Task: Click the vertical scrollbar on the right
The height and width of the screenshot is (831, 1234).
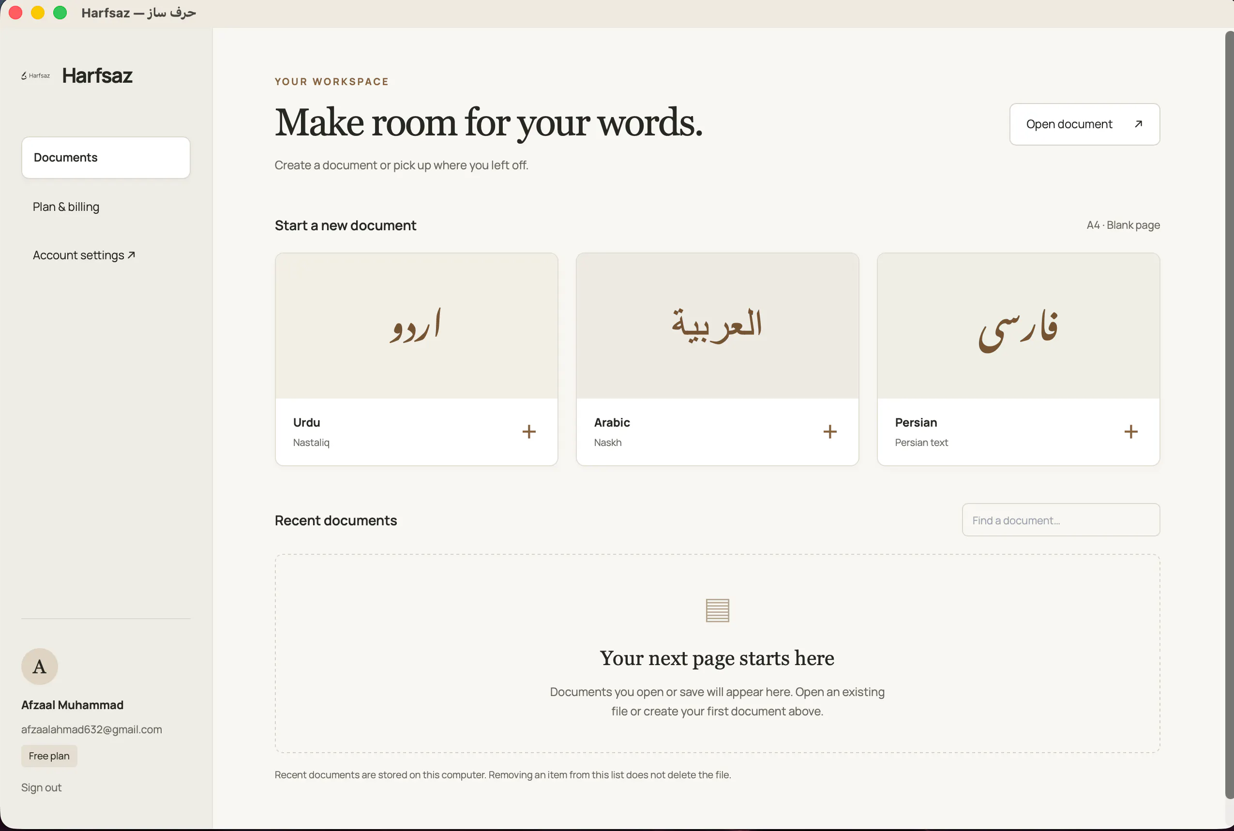Action: coord(1229,415)
